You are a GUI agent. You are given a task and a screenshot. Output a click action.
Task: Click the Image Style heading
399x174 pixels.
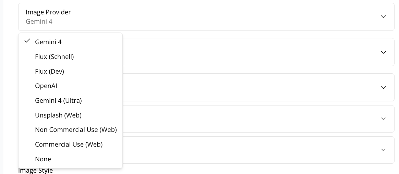tap(35, 171)
